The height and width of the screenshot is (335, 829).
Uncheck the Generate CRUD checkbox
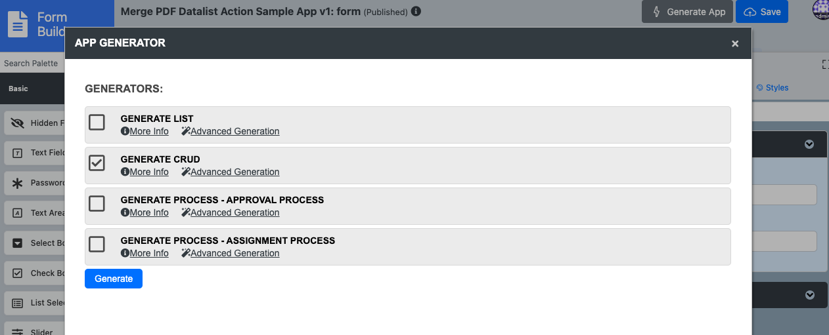tap(97, 163)
